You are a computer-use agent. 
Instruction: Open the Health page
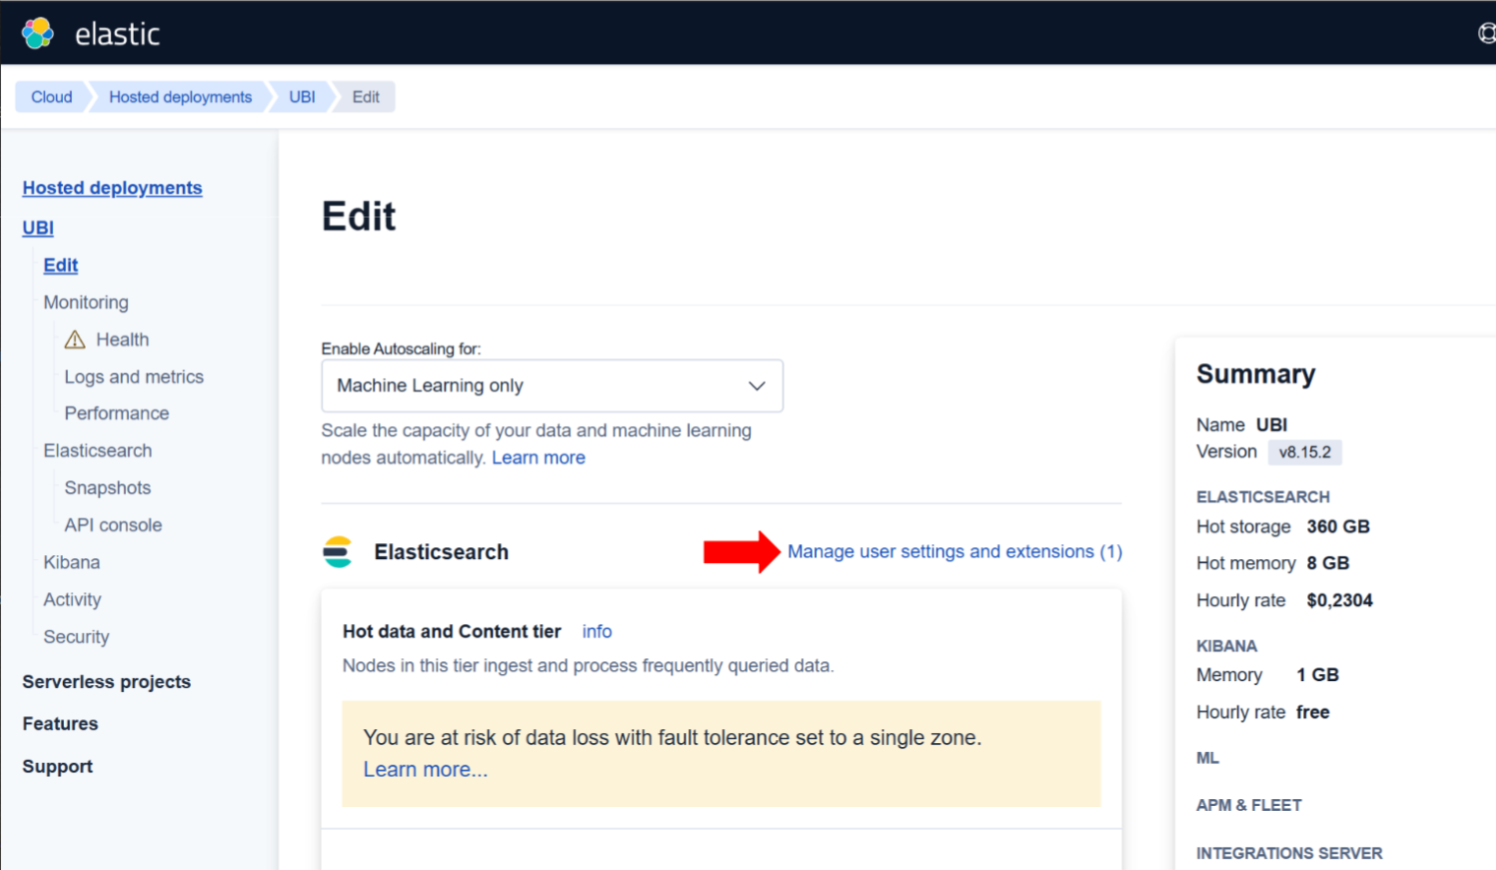(123, 340)
